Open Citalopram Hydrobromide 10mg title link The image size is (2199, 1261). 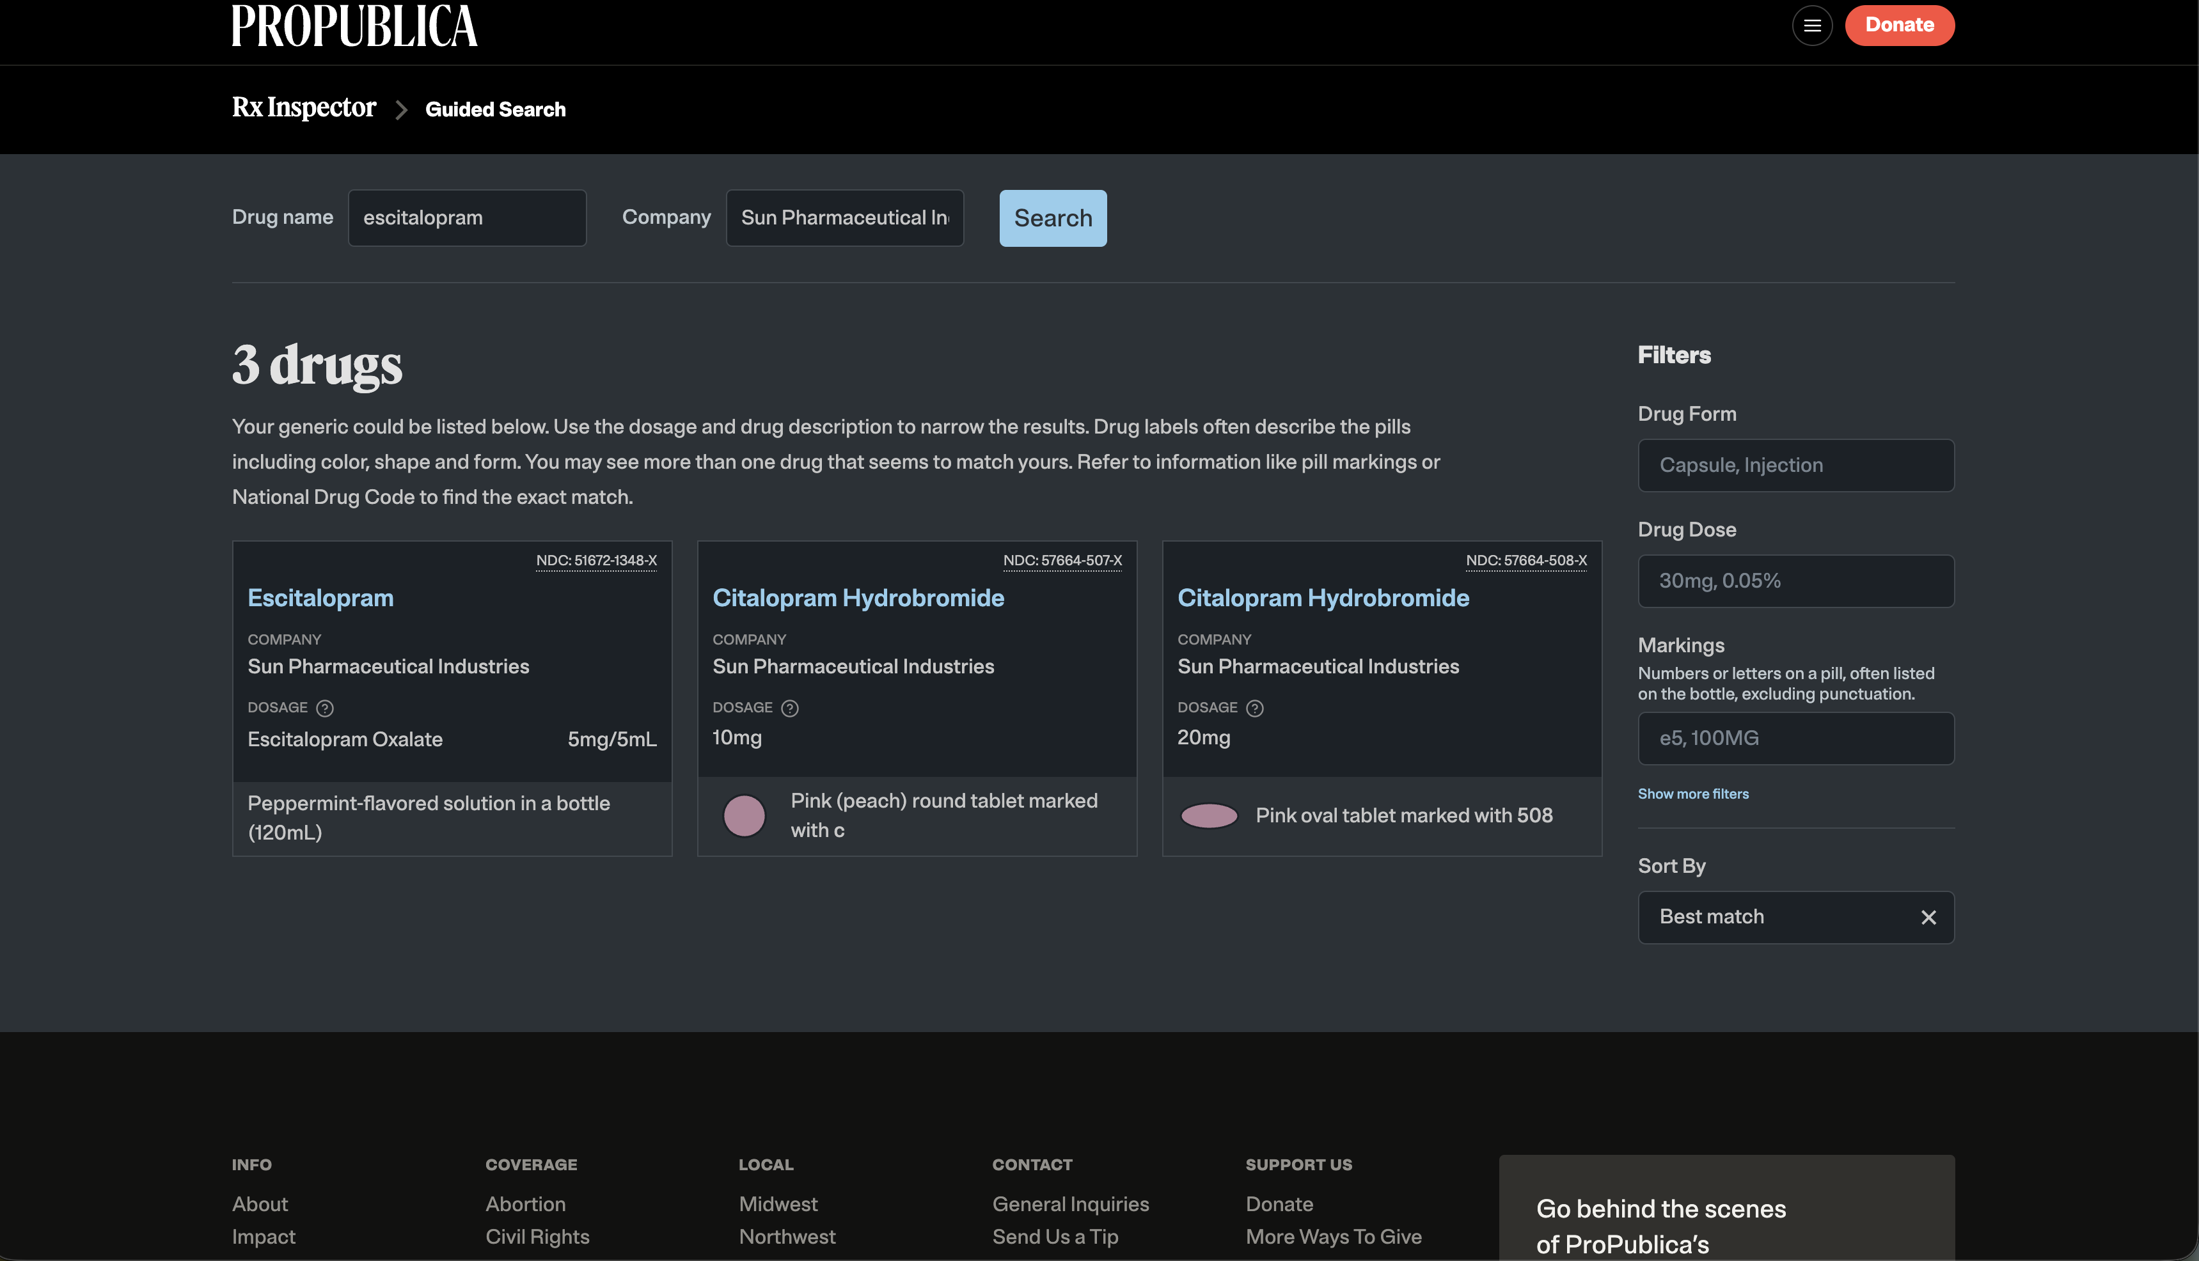point(858,598)
